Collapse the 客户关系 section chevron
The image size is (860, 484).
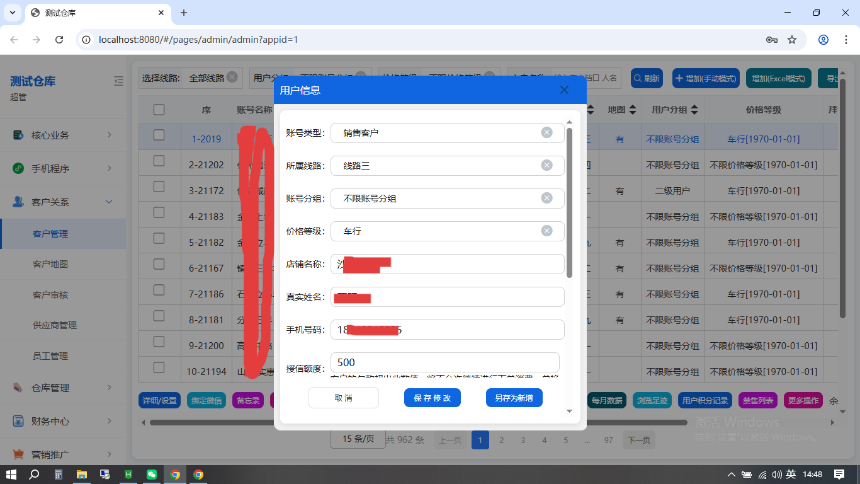pos(108,202)
